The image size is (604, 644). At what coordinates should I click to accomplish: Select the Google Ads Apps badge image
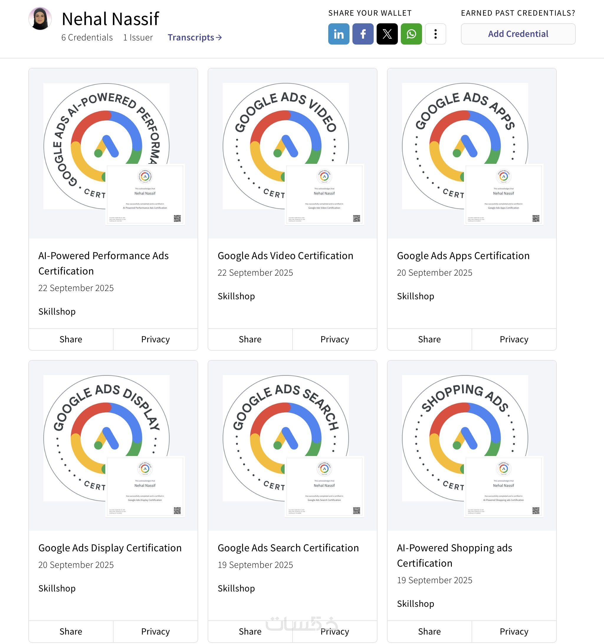pyautogui.click(x=472, y=153)
